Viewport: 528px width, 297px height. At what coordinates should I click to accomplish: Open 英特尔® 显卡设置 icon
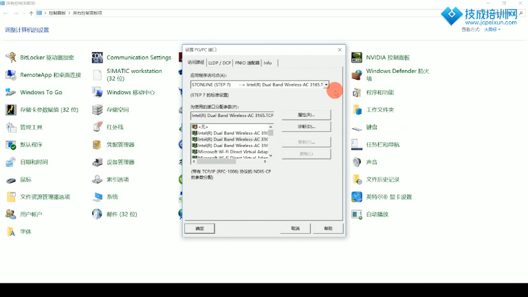click(357, 197)
